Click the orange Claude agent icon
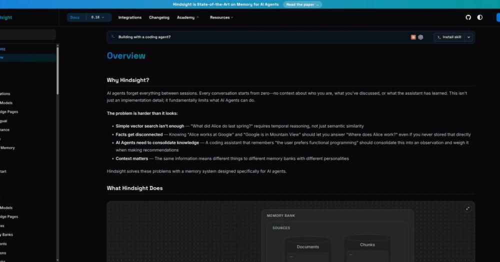Screen dimensions: 500x262 [x=413, y=37]
